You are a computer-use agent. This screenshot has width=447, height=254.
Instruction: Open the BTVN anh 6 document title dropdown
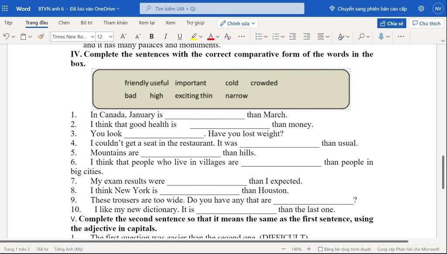click(79, 9)
